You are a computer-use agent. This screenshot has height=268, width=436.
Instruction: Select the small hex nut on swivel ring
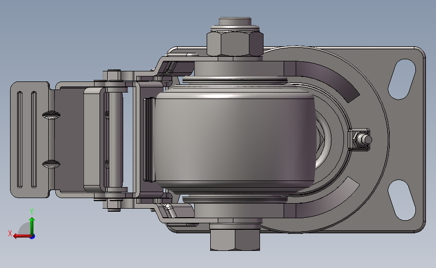point(359,140)
